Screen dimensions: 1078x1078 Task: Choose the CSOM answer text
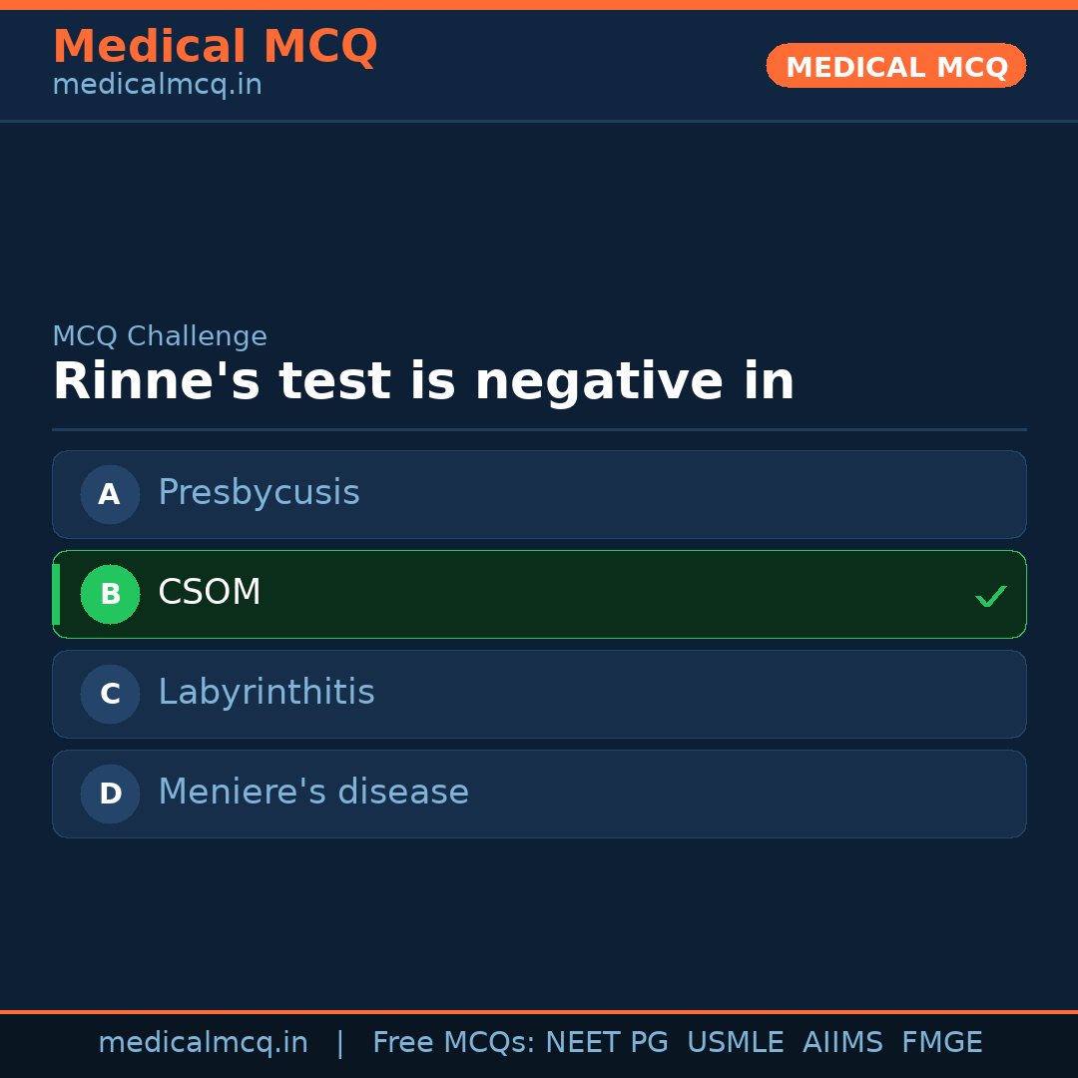pos(210,593)
